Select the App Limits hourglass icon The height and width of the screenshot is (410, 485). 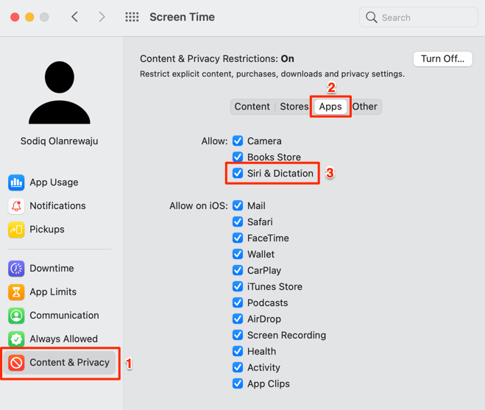16,292
